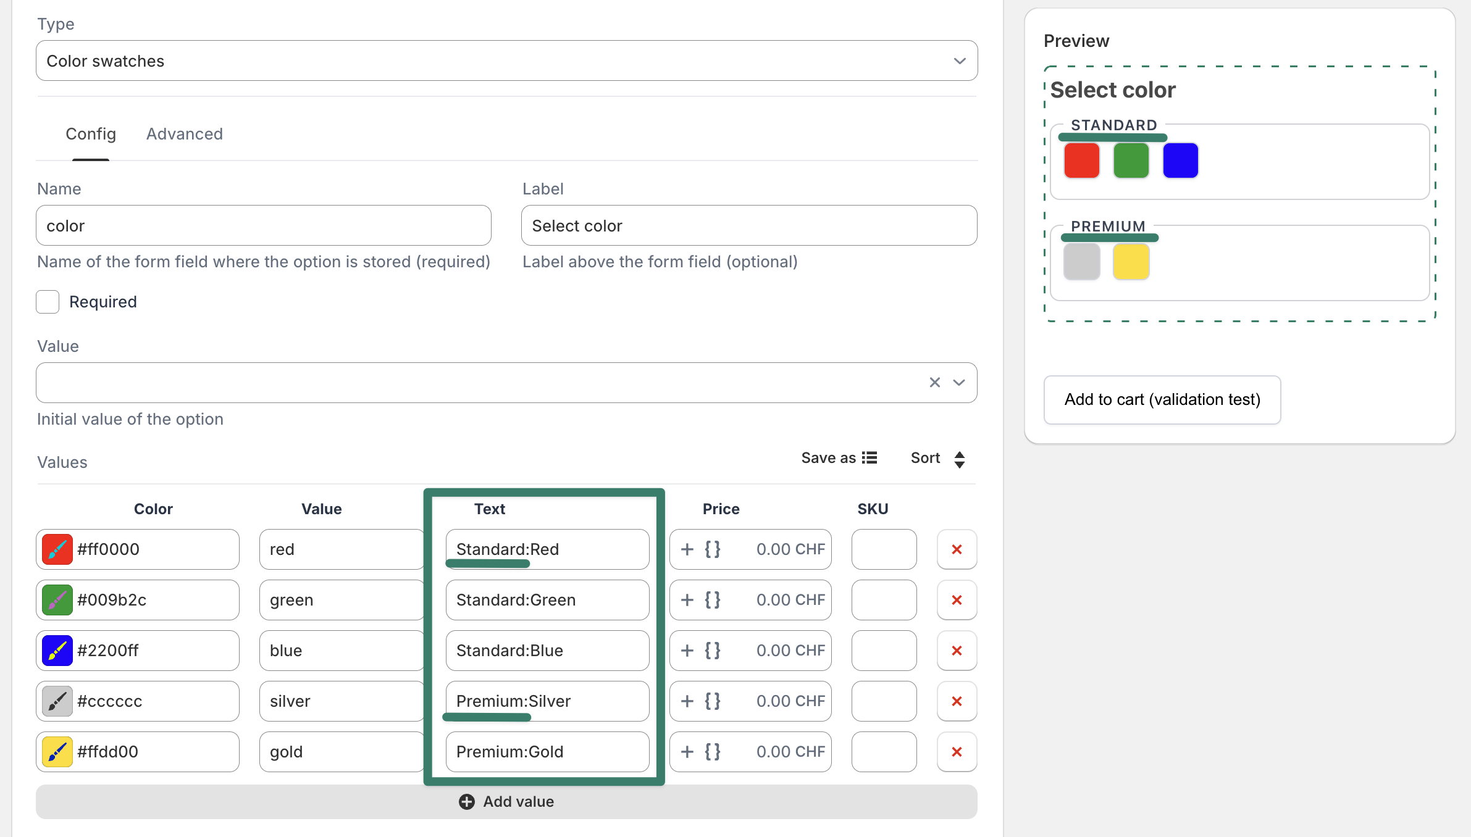Click the plus icon on Add value

coord(467,802)
